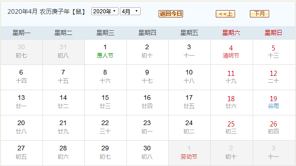This screenshot has width=296, height=166.
Task: Click the 返回今日 button
Action: (171, 14)
